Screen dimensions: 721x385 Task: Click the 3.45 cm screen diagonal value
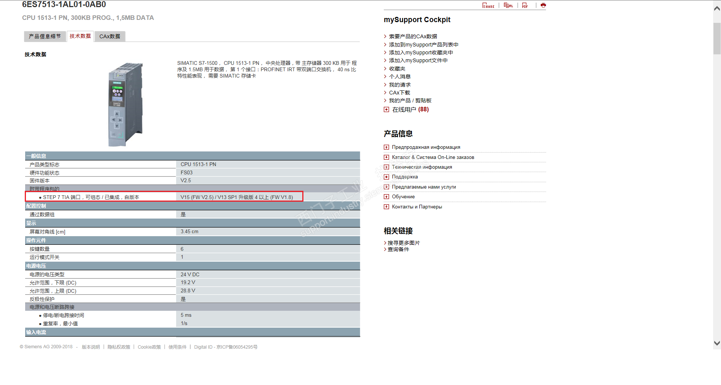click(x=190, y=232)
